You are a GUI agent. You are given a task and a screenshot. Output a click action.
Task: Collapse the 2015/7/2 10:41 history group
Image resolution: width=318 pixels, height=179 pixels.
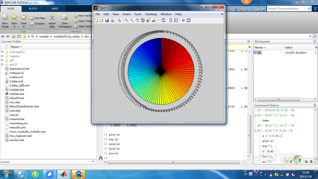coord(256,115)
